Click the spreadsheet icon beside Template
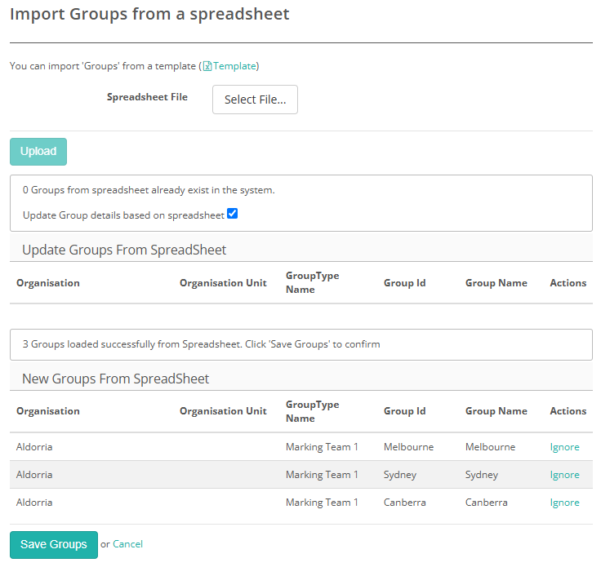This screenshot has width=601, height=567. [207, 66]
